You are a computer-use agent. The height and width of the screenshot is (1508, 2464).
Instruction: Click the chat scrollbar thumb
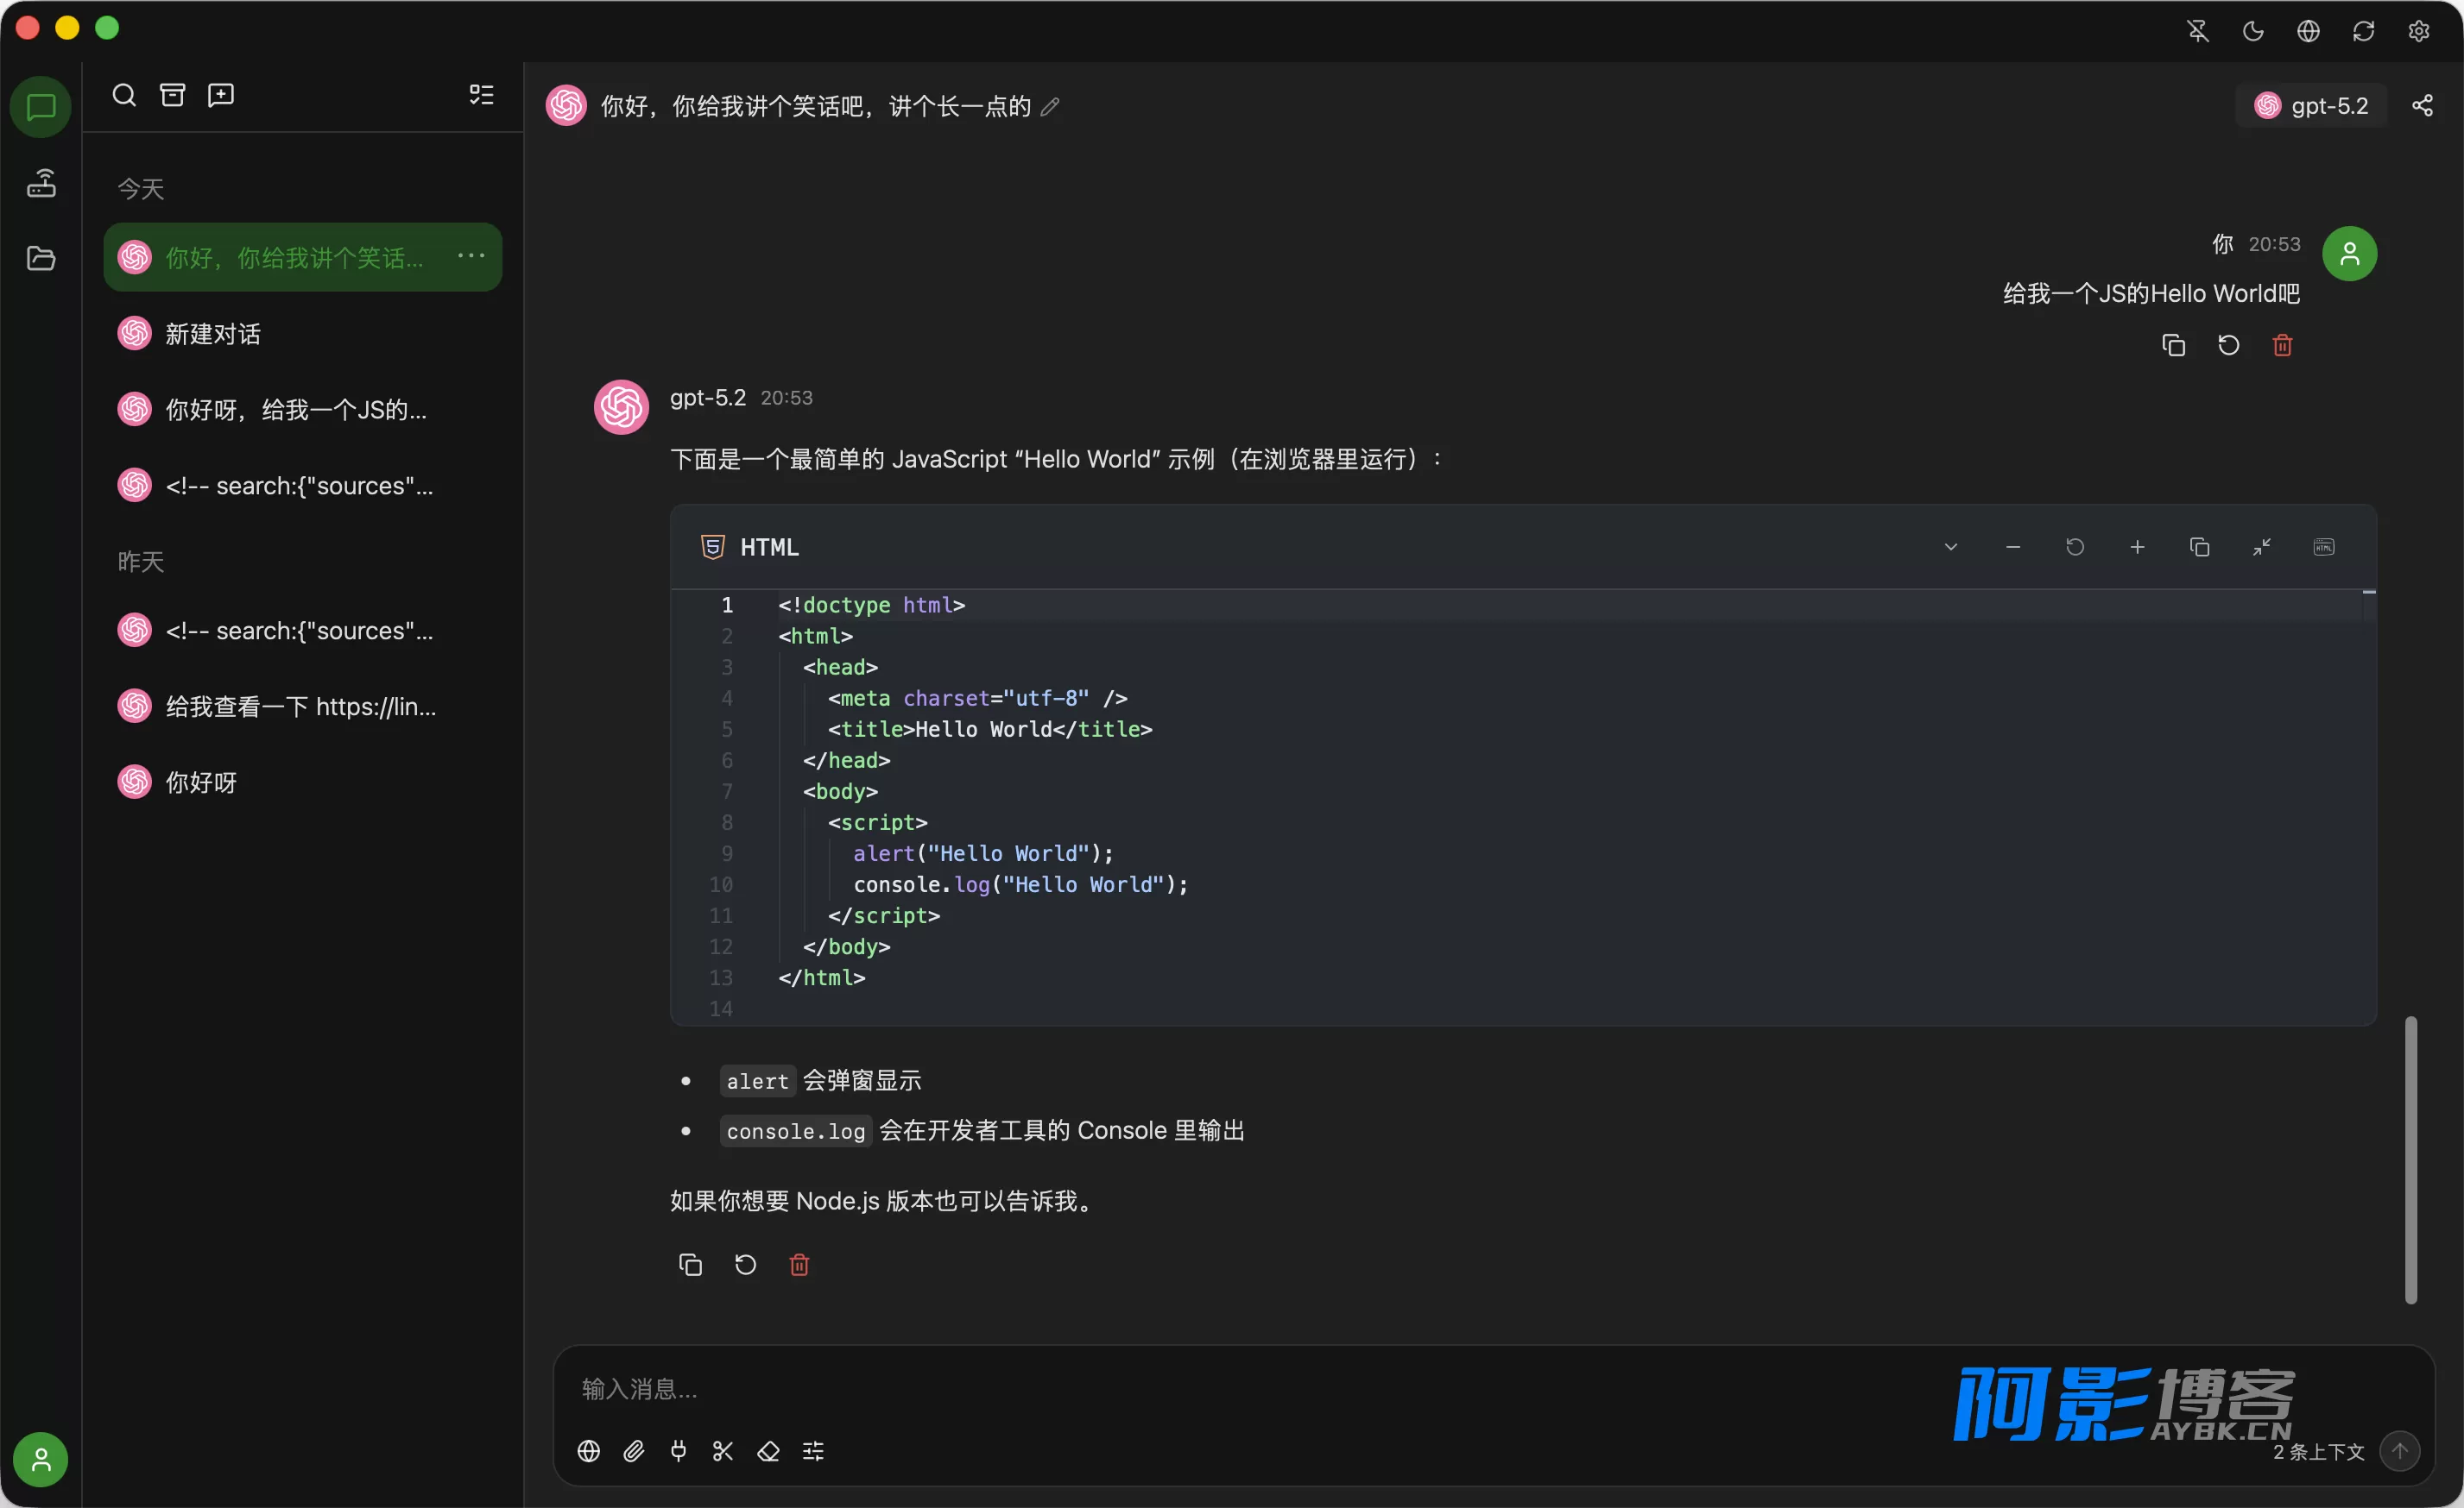point(2411,1159)
